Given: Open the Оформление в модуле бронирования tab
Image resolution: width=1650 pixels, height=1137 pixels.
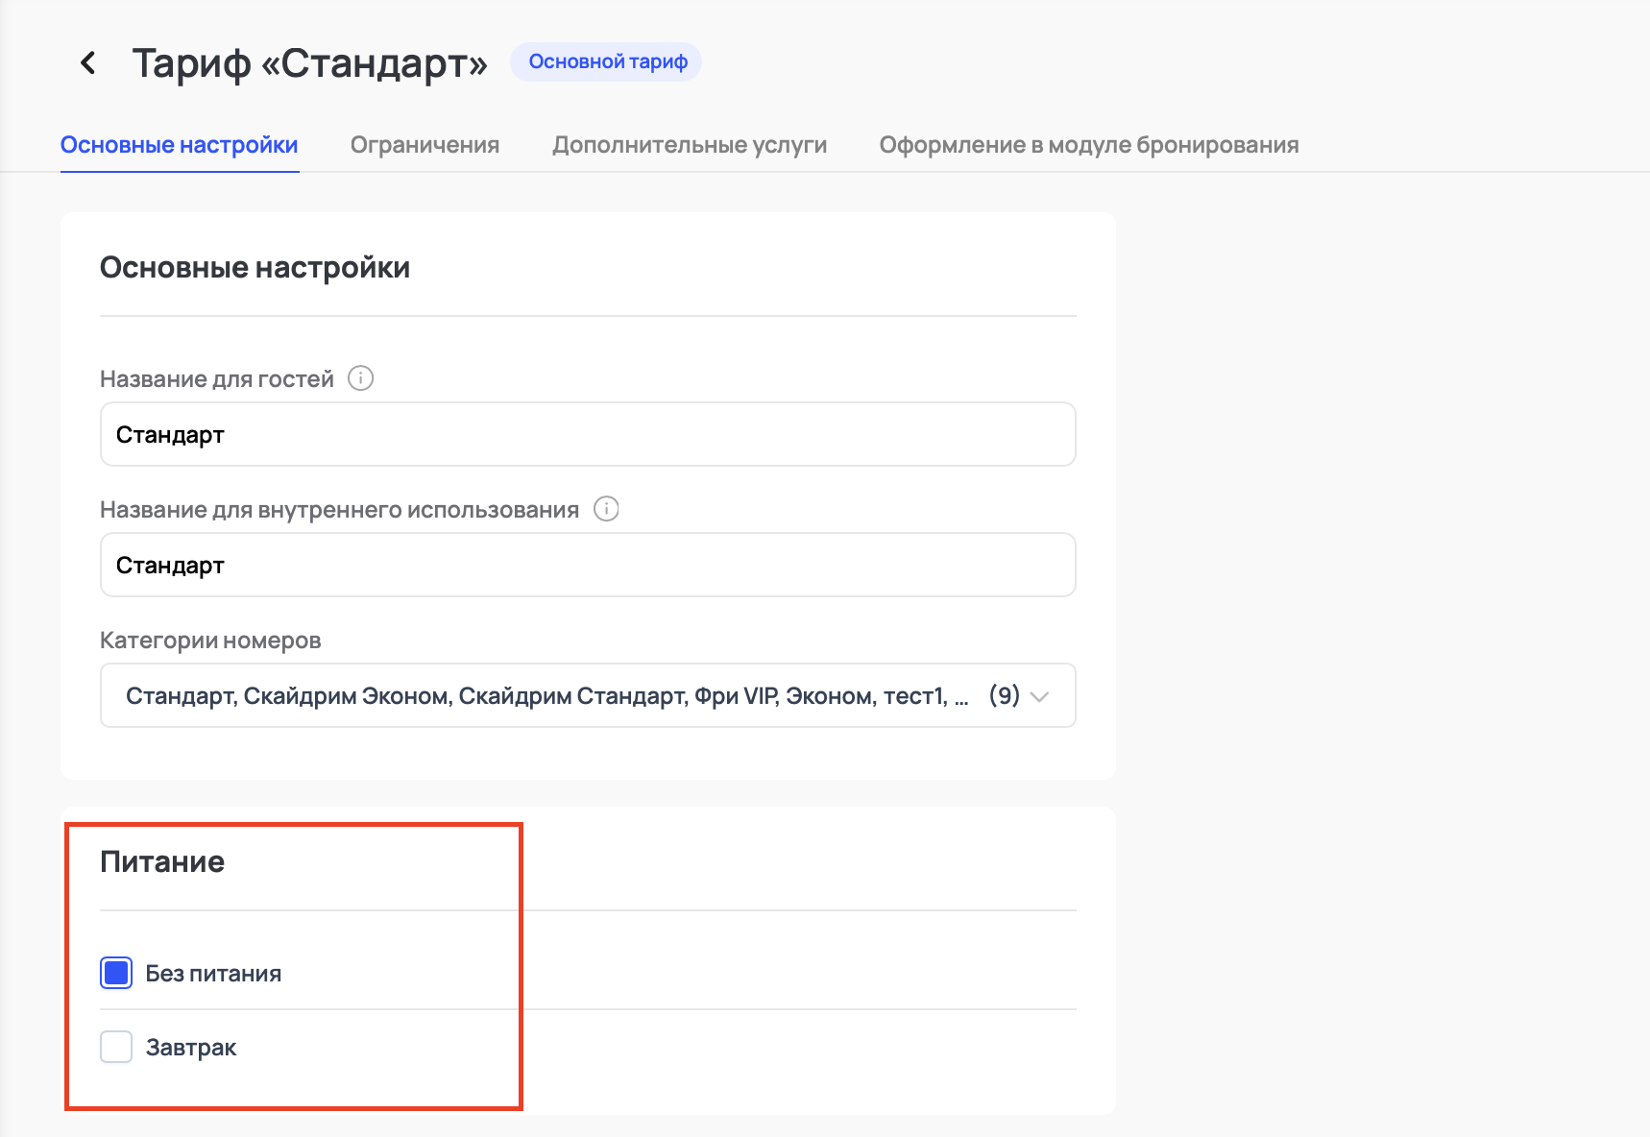Looking at the screenshot, I should tap(1088, 145).
